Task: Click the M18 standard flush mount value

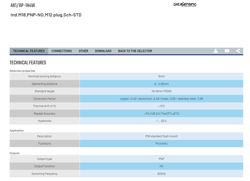Action: (x=162, y=136)
